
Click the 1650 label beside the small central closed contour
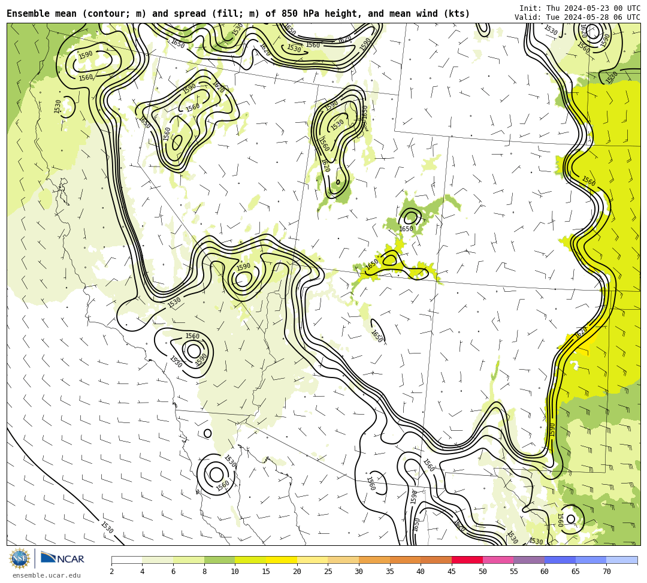[406, 228]
